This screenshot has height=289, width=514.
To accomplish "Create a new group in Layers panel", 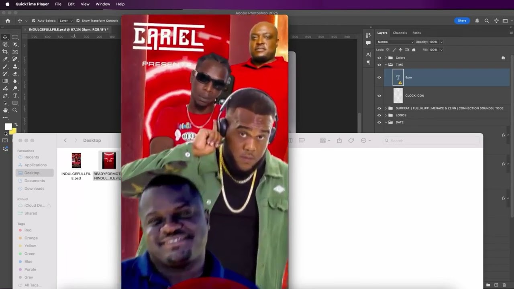I will 488,285.
